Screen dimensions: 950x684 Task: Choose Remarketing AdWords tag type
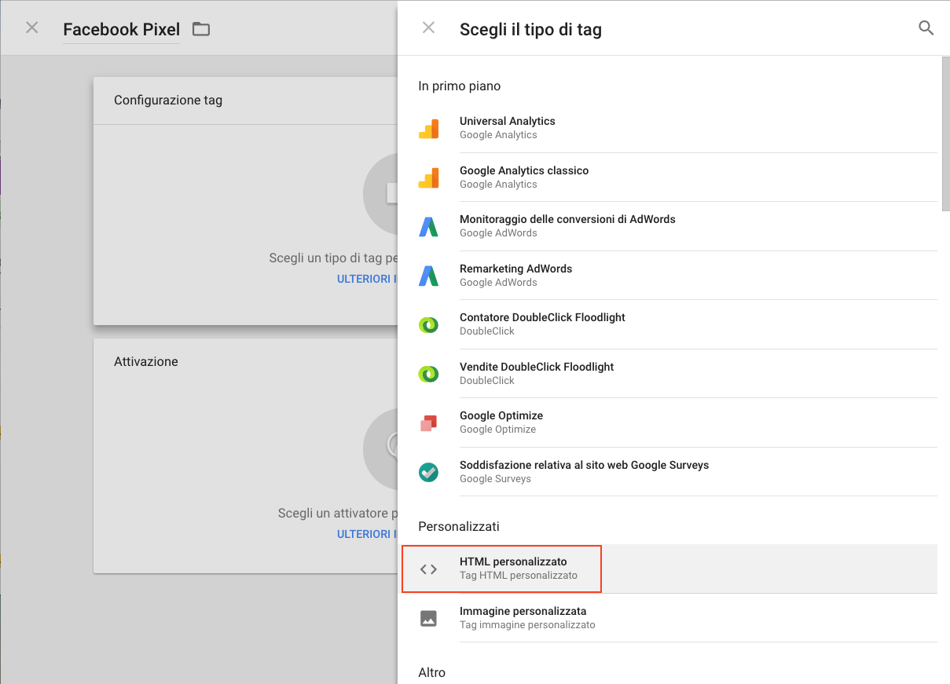pyautogui.click(x=677, y=276)
